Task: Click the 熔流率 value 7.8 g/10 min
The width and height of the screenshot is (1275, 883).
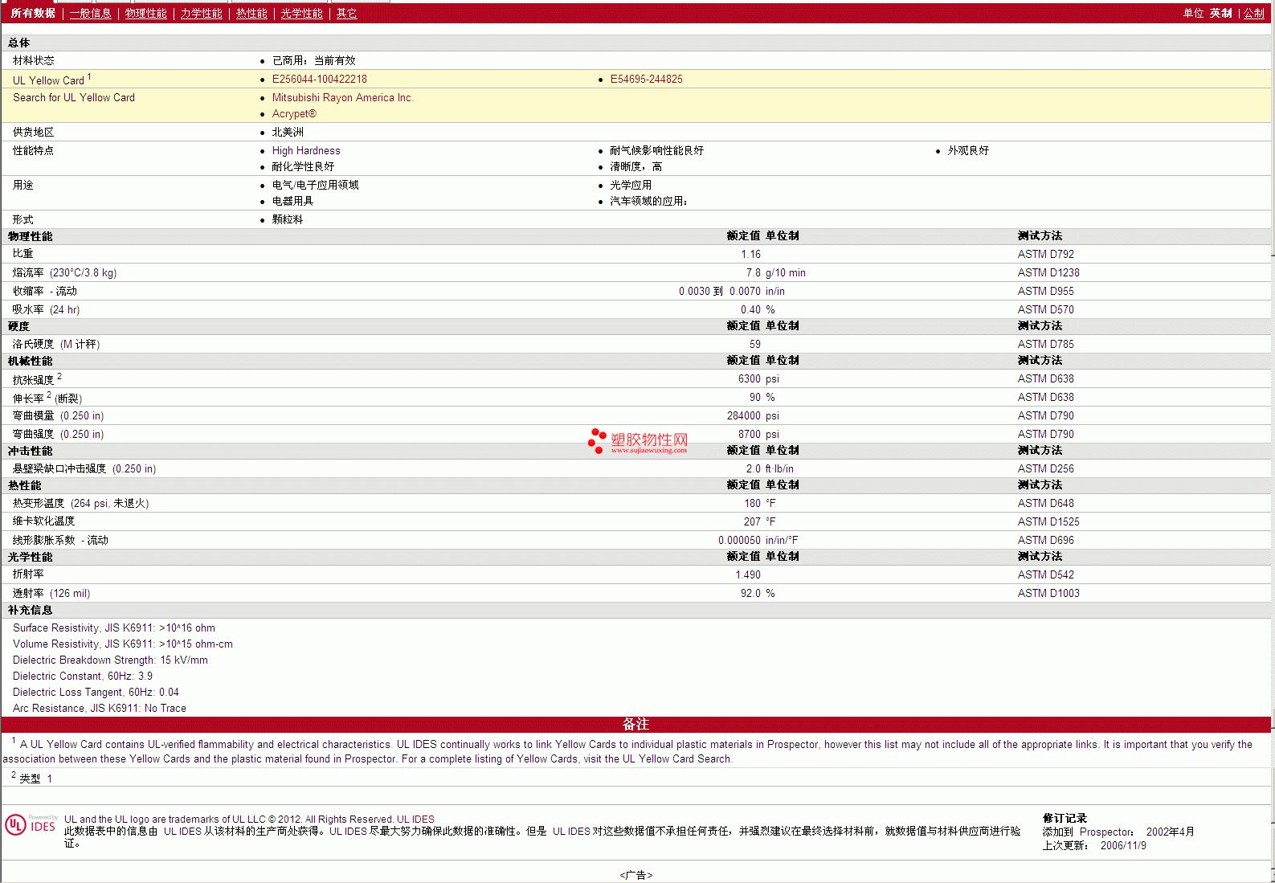Action: pyautogui.click(x=776, y=273)
